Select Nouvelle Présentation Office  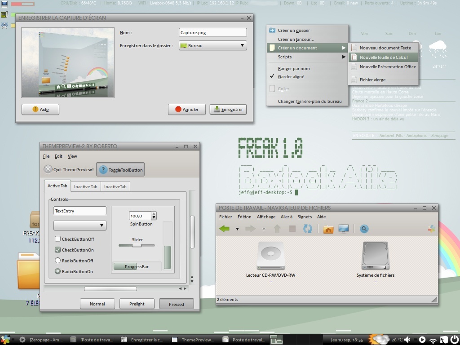point(383,66)
